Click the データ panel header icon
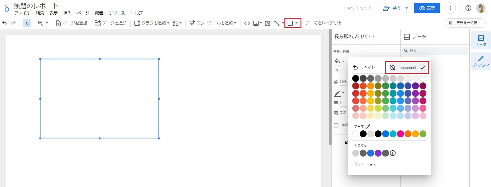491x187 pixels. click(x=407, y=36)
